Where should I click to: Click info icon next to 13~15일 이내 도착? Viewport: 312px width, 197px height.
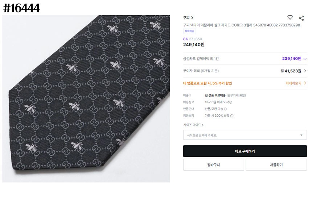(231, 102)
